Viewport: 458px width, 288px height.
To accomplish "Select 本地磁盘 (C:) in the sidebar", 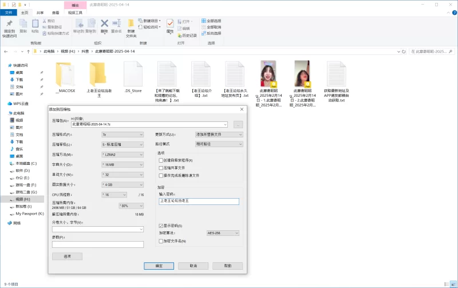I will (23, 164).
